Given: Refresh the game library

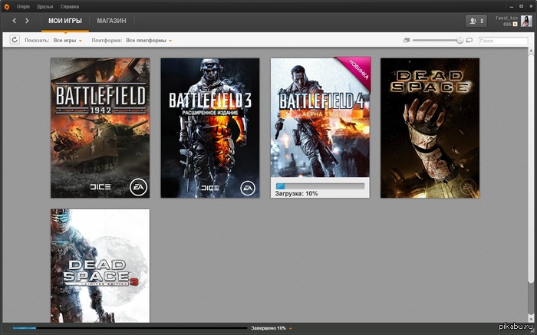Looking at the screenshot, I should point(15,40).
